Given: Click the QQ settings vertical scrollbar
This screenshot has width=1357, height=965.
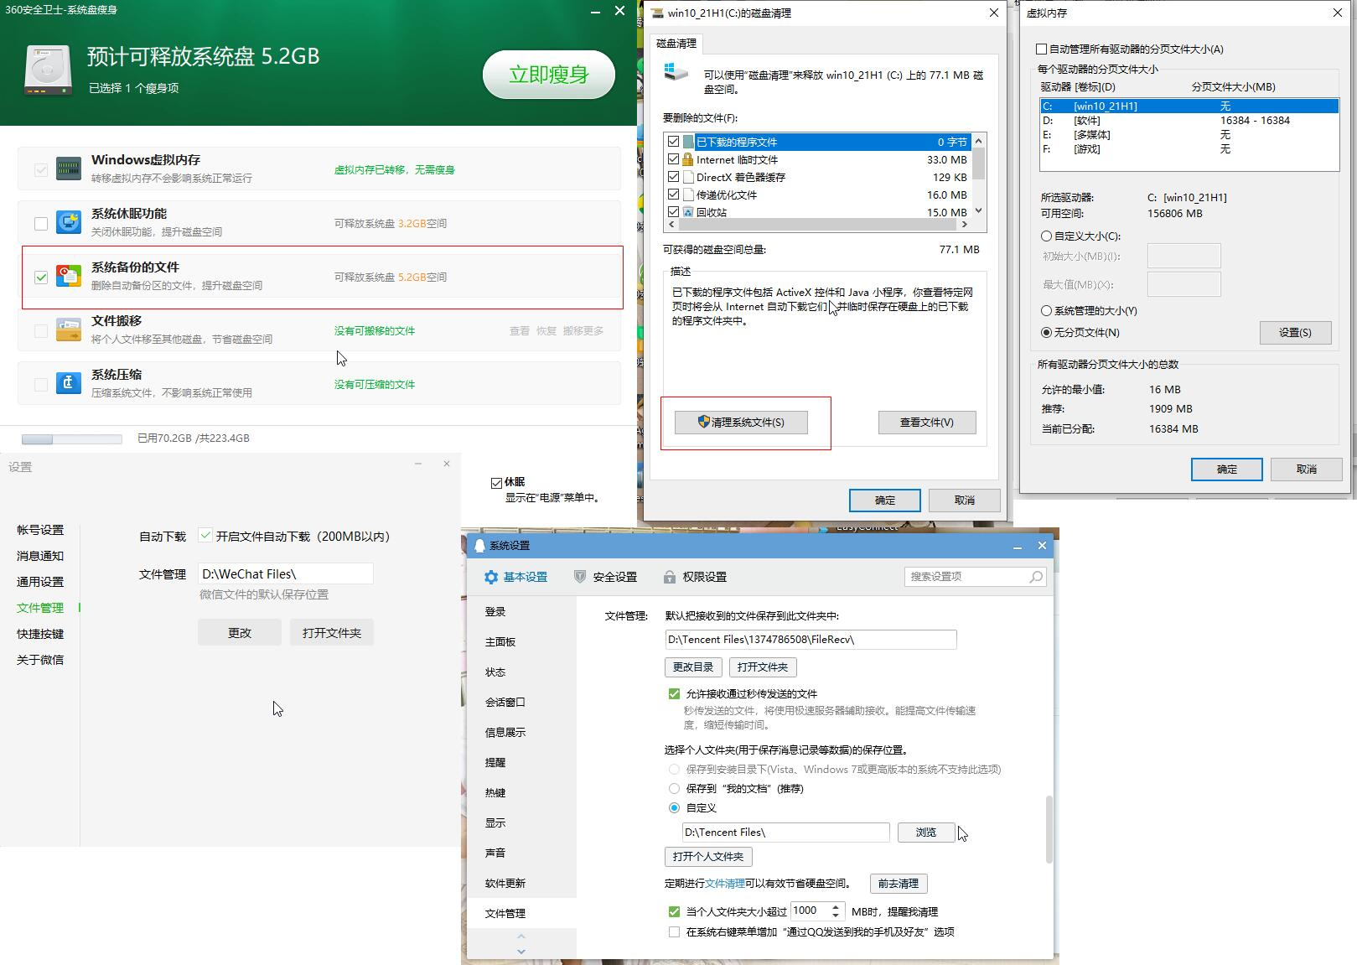Looking at the screenshot, I should click(1049, 829).
